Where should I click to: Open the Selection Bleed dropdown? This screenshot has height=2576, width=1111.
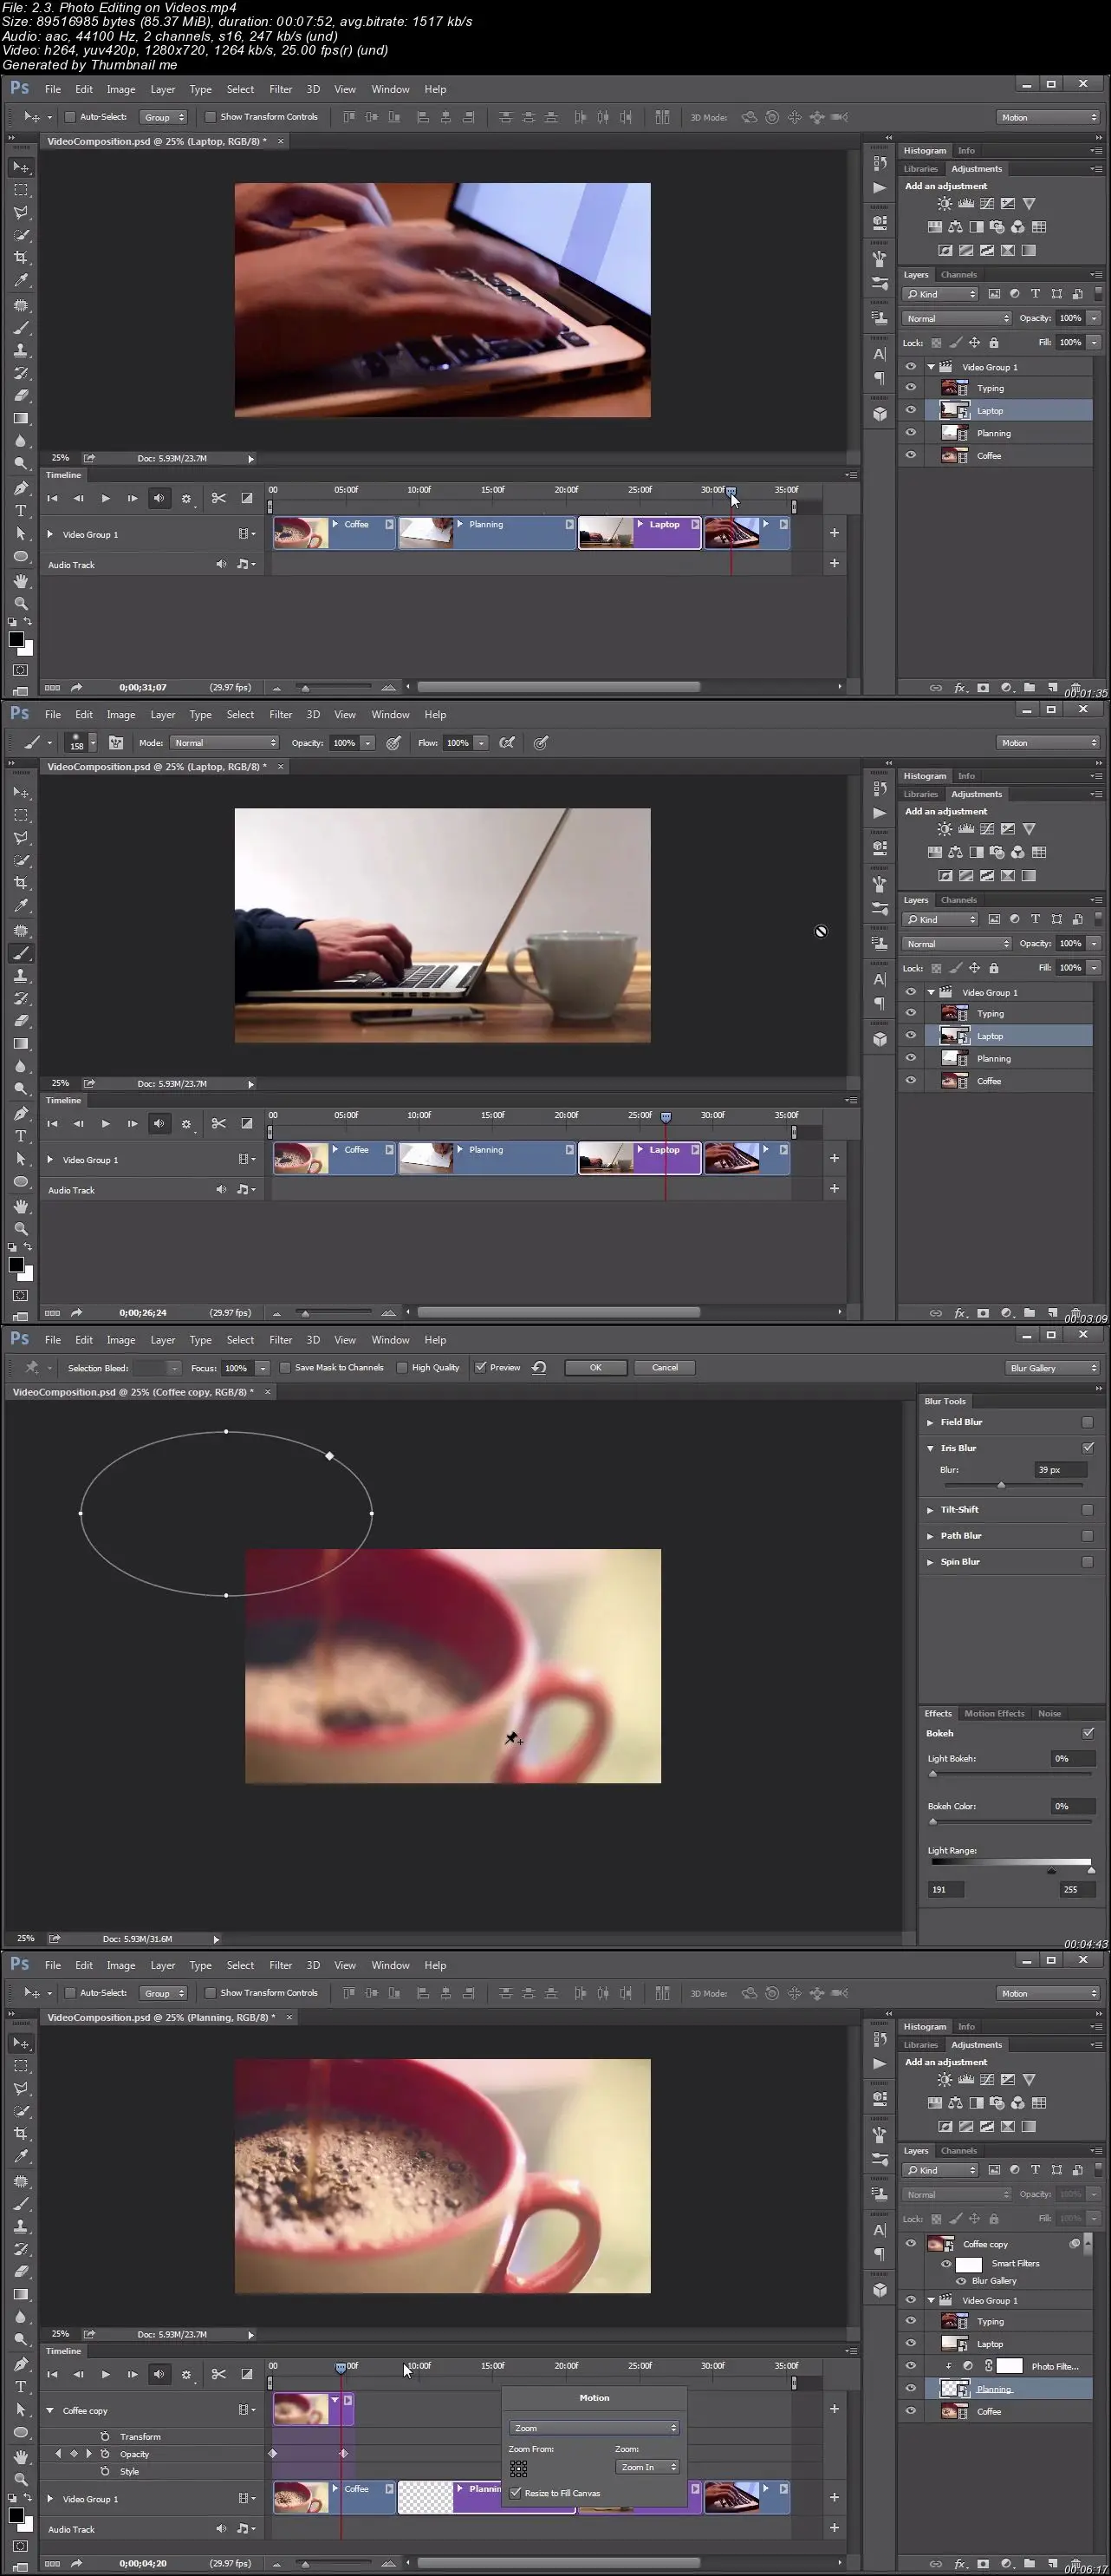(158, 1368)
